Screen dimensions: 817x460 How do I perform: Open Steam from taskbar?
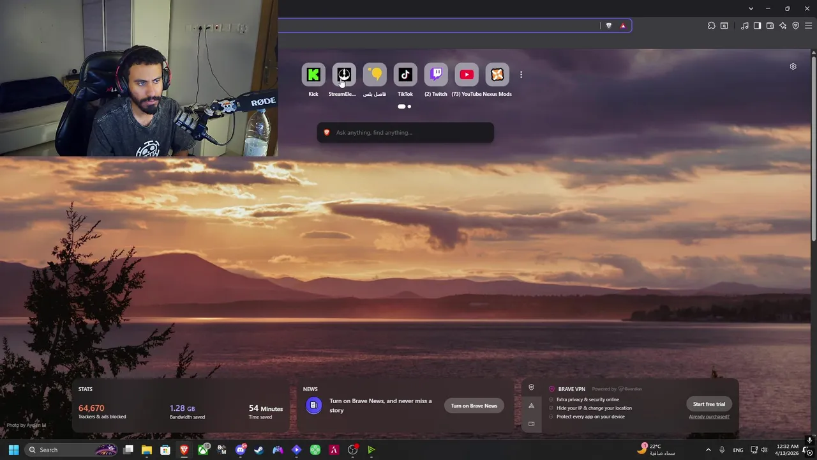tap(259, 450)
